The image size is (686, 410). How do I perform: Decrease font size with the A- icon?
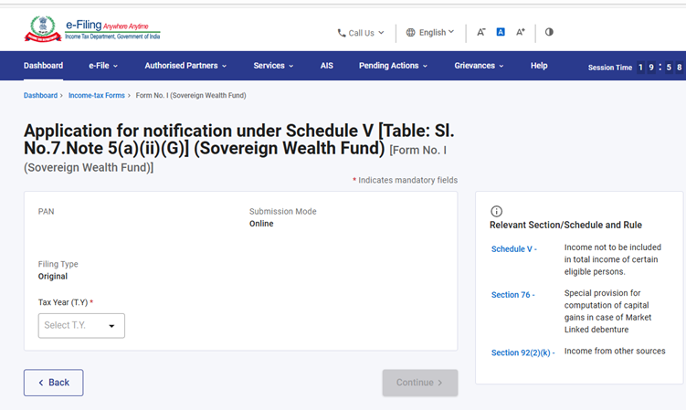point(481,32)
